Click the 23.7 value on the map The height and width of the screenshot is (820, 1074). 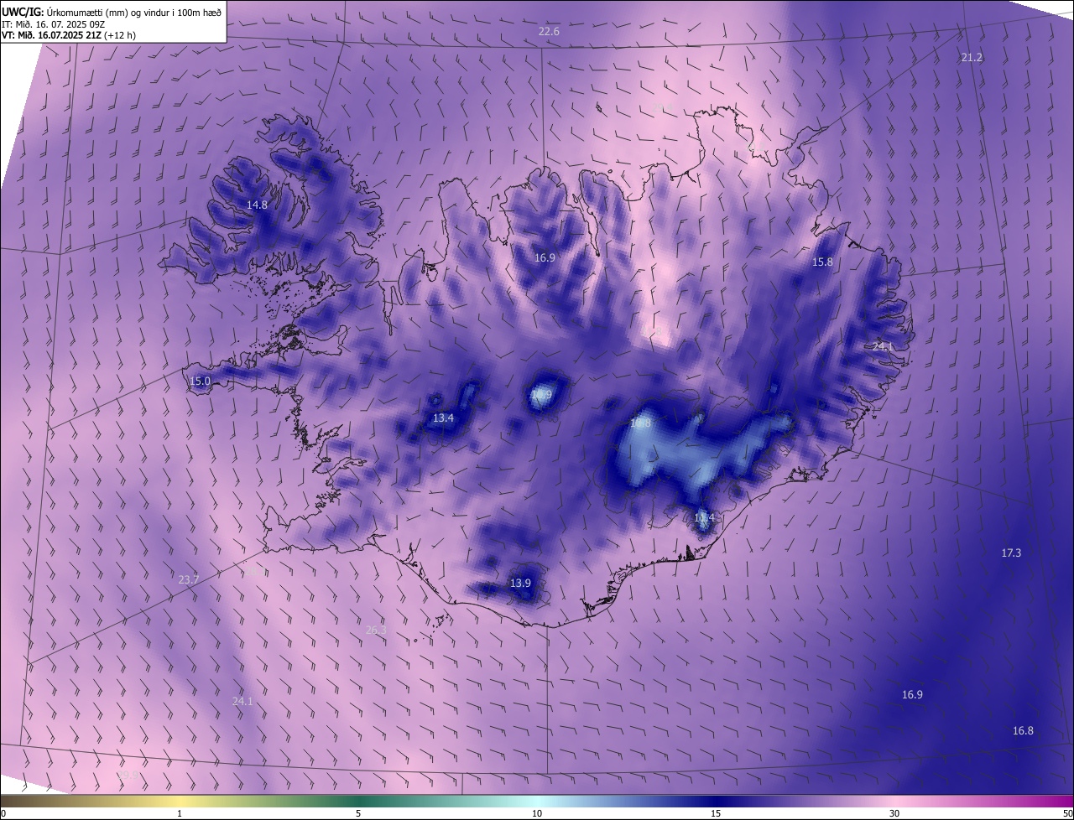coord(189,579)
